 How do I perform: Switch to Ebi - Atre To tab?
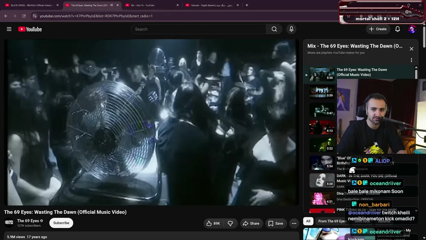(x=151, y=5)
